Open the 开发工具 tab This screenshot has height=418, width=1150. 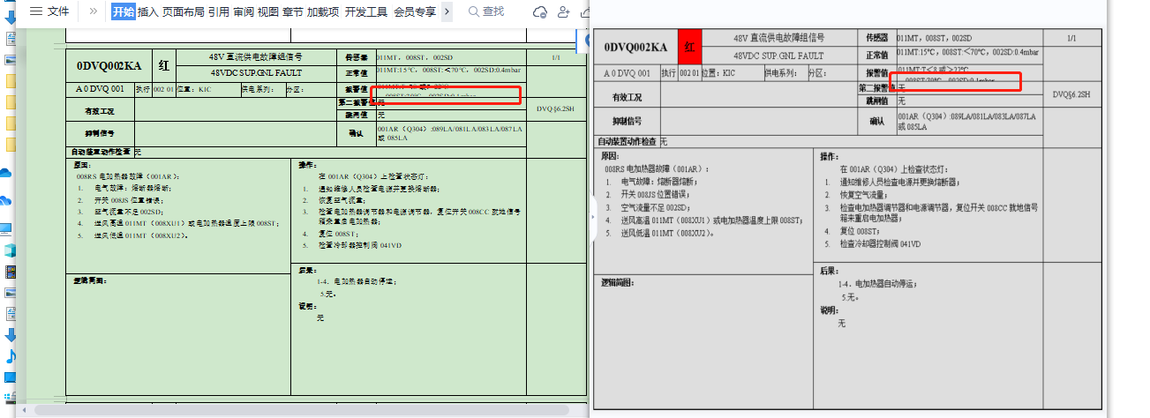(366, 11)
